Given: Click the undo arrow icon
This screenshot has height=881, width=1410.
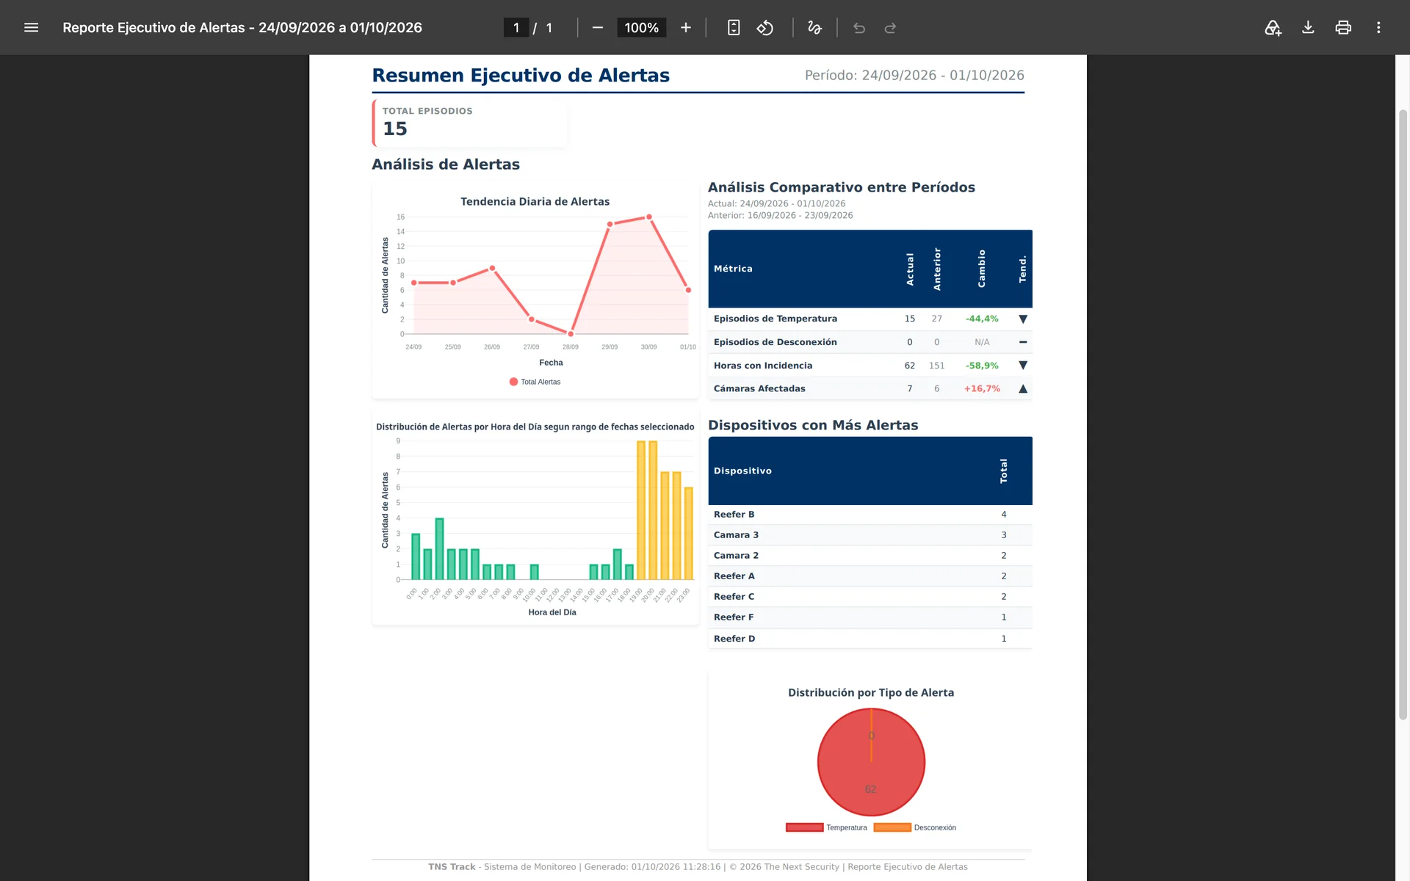Looking at the screenshot, I should pyautogui.click(x=859, y=28).
